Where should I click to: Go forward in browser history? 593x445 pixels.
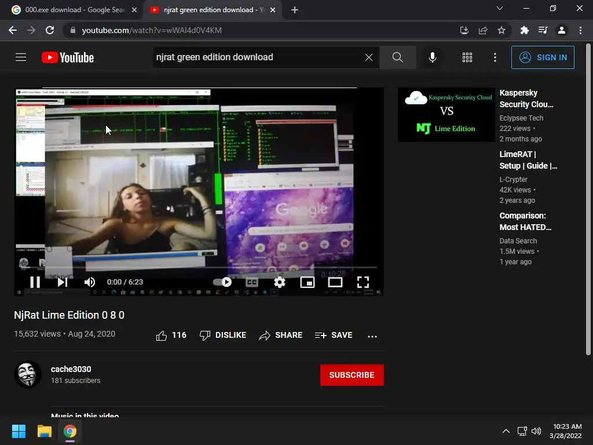pos(31,30)
